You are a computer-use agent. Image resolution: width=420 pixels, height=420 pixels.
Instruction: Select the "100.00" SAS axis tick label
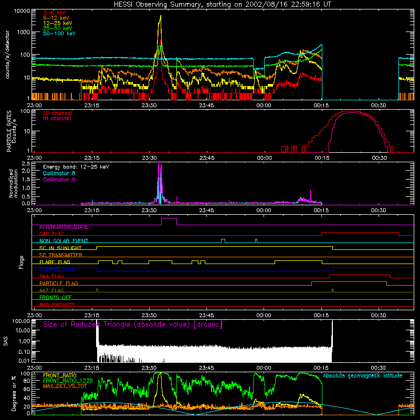[x=21, y=321]
